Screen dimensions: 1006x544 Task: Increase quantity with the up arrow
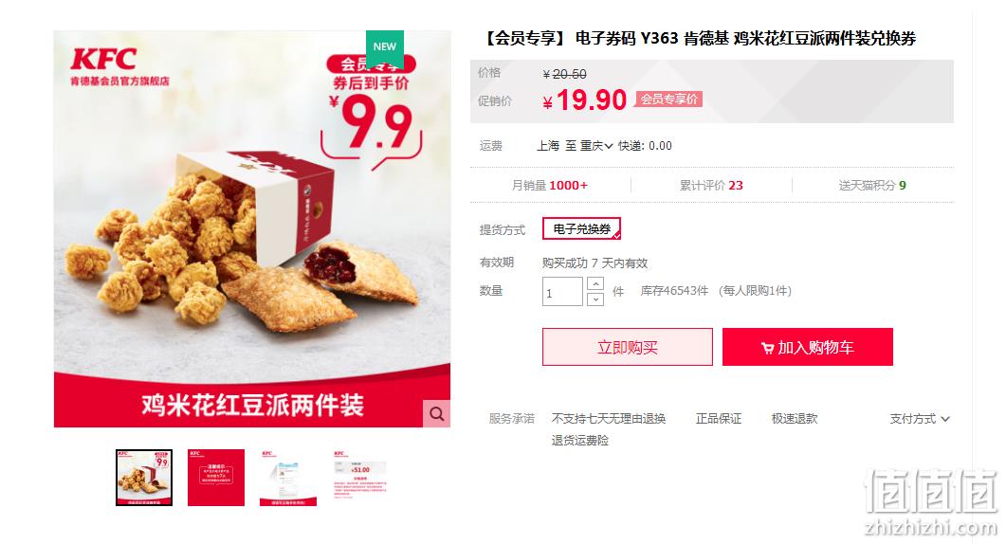click(x=595, y=283)
